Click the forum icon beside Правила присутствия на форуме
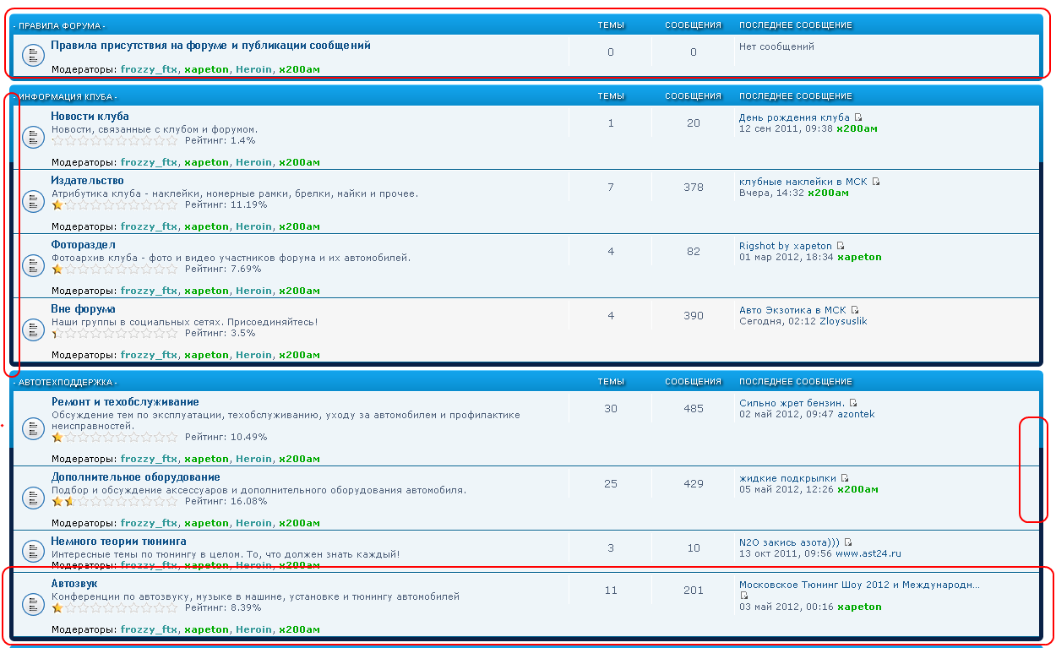The image size is (1056, 648). tap(32, 55)
